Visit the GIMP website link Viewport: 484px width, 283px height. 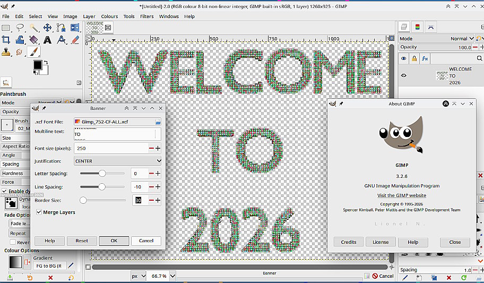point(402,195)
